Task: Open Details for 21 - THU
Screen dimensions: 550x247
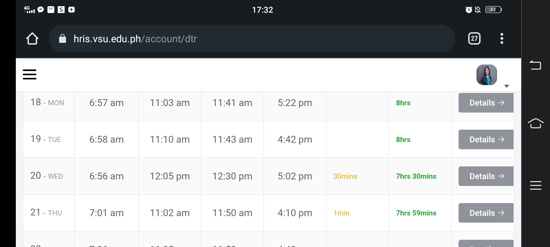Action: click(486, 213)
